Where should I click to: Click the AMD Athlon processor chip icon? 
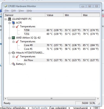[x=13, y=38]
